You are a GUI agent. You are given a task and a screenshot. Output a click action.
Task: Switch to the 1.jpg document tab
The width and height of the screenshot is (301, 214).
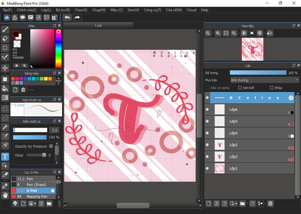tap(98, 25)
